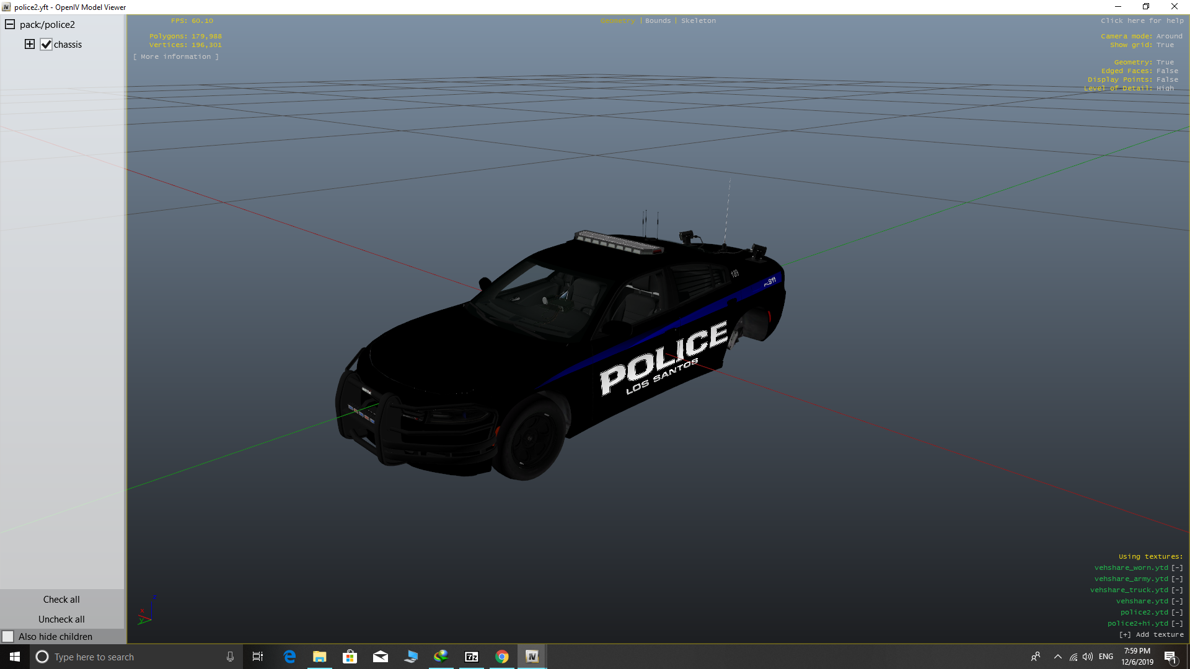Launch Google Chrome from taskbar
The height and width of the screenshot is (669, 1190).
point(502,657)
